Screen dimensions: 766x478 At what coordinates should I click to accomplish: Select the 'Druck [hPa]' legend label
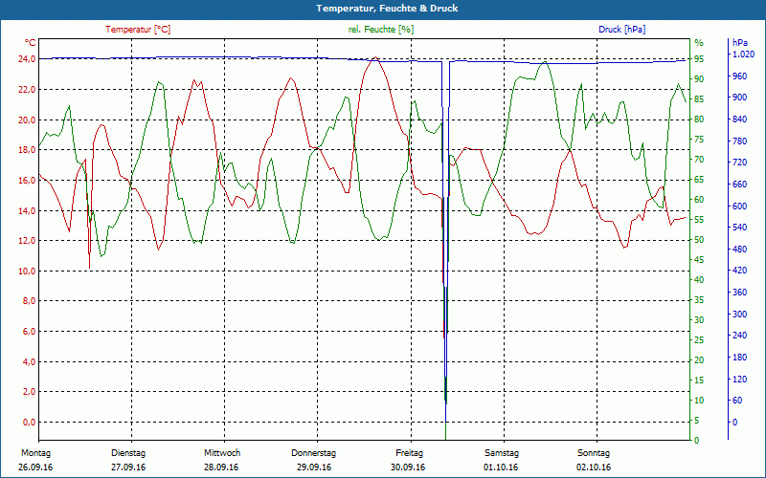(x=621, y=30)
